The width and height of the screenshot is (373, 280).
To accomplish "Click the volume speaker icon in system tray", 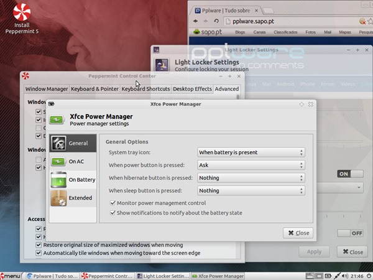I will pos(345,276).
